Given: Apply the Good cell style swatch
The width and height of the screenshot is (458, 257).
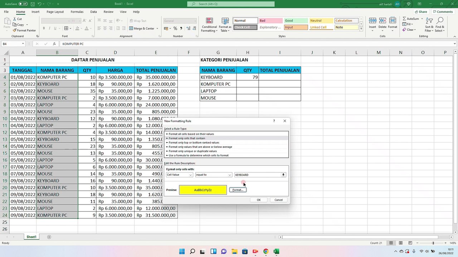Looking at the screenshot, I should [295, 21].
